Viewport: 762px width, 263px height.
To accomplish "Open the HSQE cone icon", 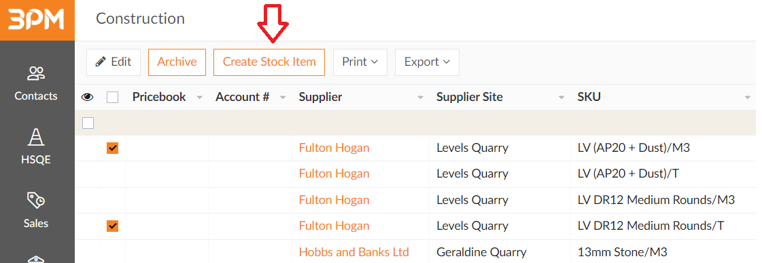I will [36, 137].
